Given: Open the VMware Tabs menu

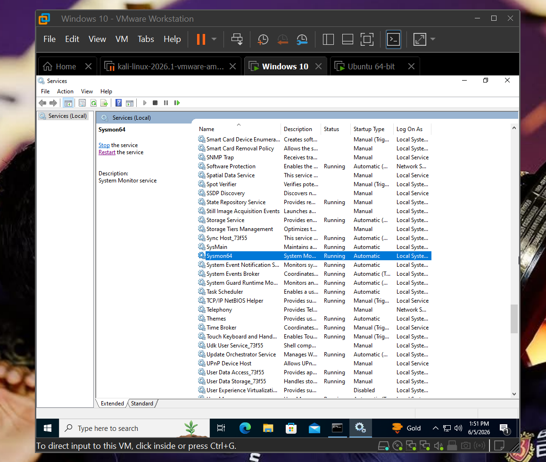Looking at the screenshot, I should [146, 39].
